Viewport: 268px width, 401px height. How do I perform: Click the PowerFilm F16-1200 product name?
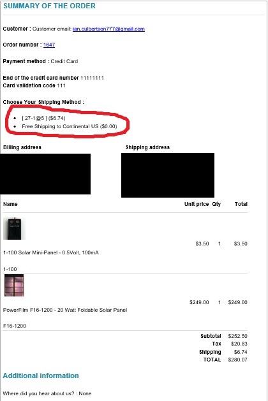pyautogui.click(x=65, y=310)
